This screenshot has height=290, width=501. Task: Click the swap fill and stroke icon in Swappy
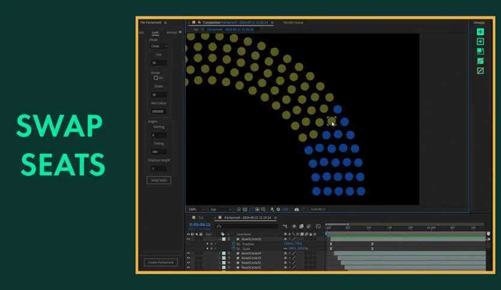pos(480,51)
